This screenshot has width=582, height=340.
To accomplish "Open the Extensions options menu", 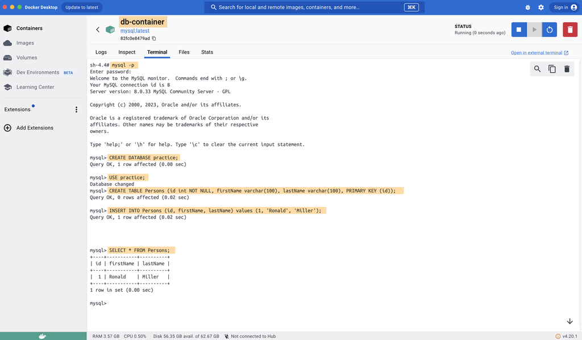I will [77, 109].
